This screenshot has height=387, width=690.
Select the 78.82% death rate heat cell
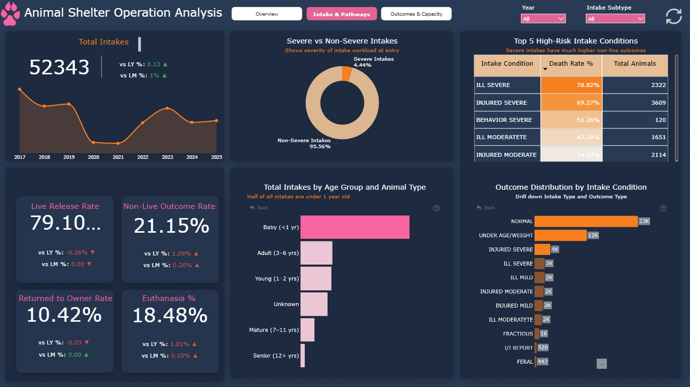pos(571,85)
